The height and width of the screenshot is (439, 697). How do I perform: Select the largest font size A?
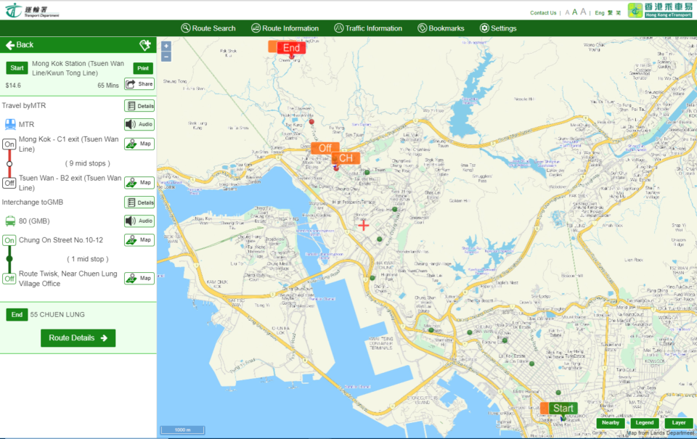(x=583, y=12)
